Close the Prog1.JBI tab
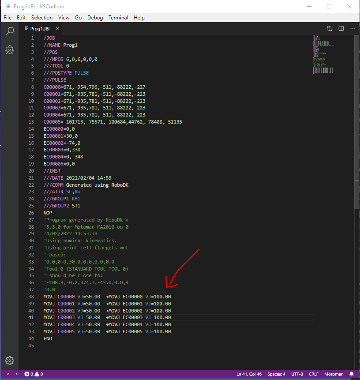The width and height of the screenshot is (360, 380). (57, 29)
